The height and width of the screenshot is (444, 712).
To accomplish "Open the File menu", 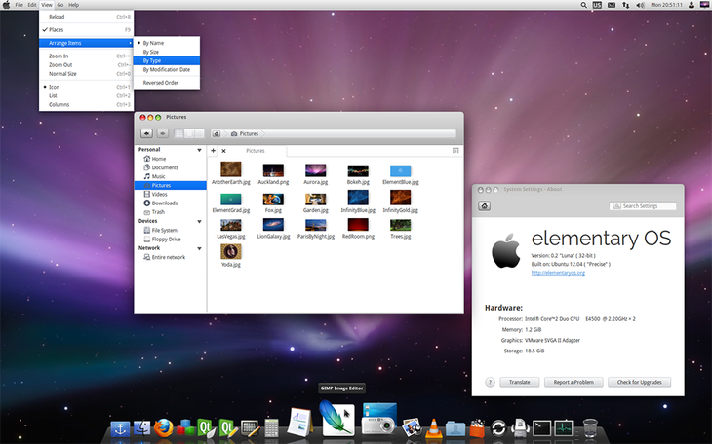I will (x=20, y=5).
